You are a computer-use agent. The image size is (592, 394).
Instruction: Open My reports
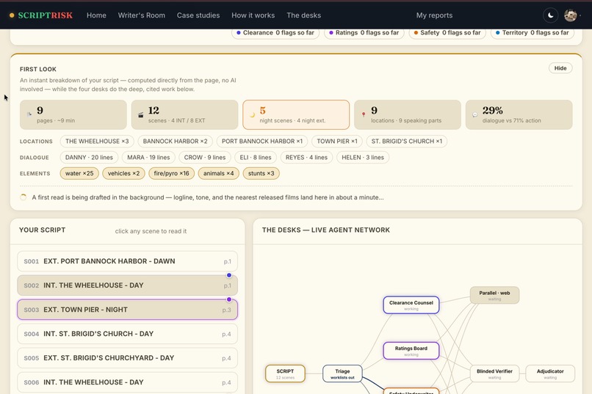point(434,15)
